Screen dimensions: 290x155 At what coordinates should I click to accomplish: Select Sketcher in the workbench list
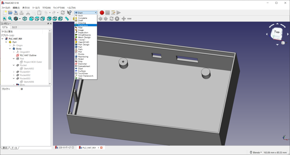point(82,64)
